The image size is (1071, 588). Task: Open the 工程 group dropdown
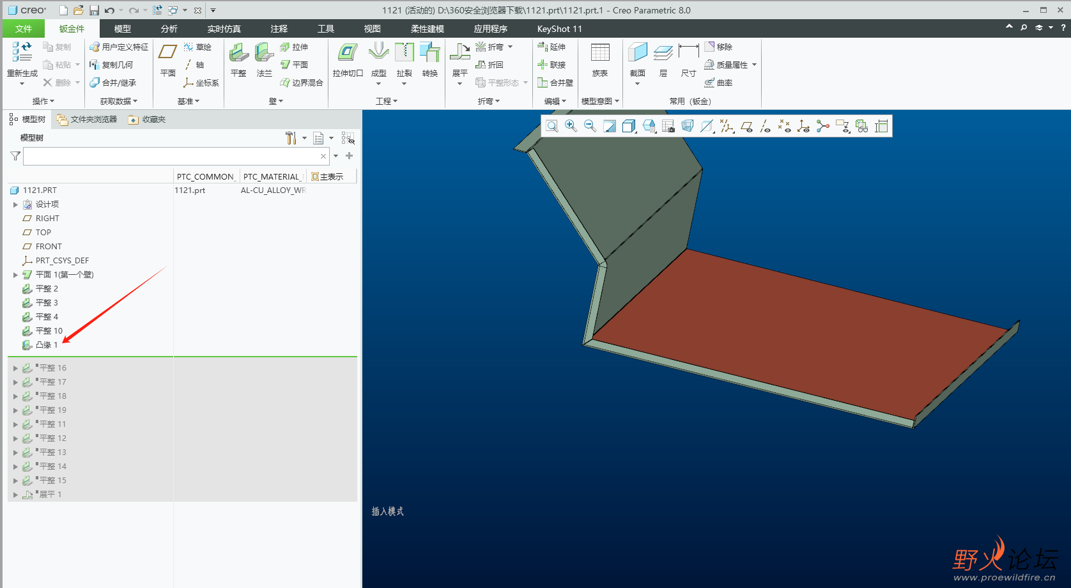click(x=387, y=101)
